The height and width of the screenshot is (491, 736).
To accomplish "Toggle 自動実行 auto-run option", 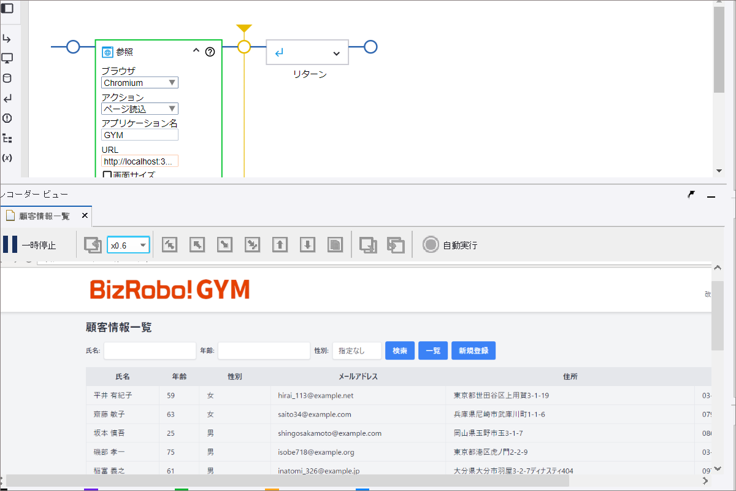I will (450, 245).
